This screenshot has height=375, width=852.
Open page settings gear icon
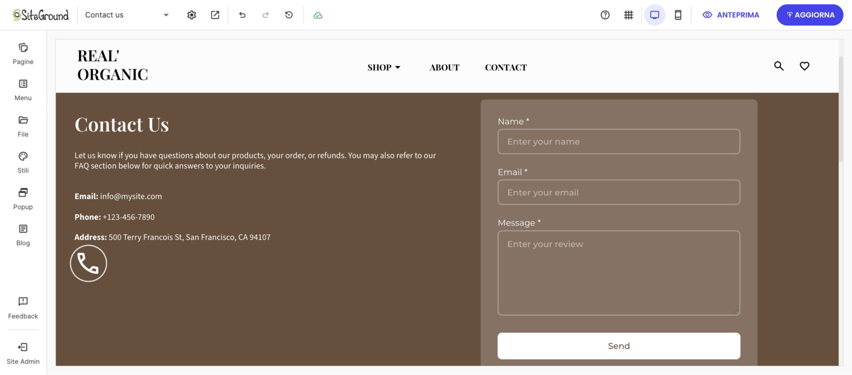[x=192, y=15]
